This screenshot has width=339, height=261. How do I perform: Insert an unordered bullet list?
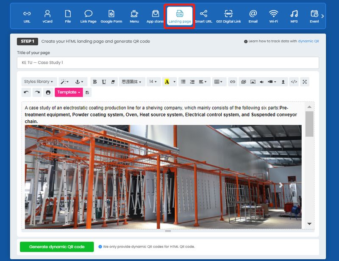pos(183,82)
